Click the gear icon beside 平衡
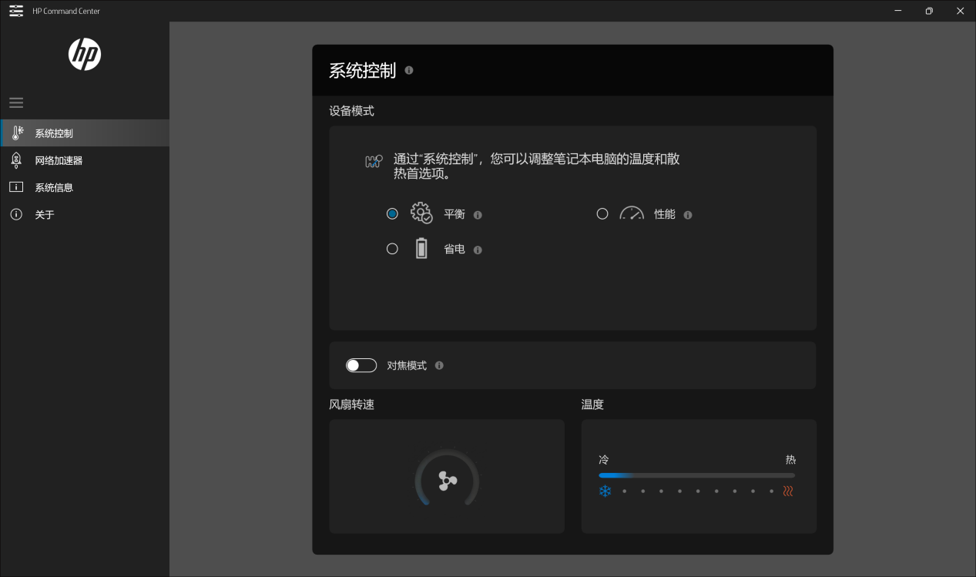The height and width of the screenshot is (577, 976). tap(421, 213)
